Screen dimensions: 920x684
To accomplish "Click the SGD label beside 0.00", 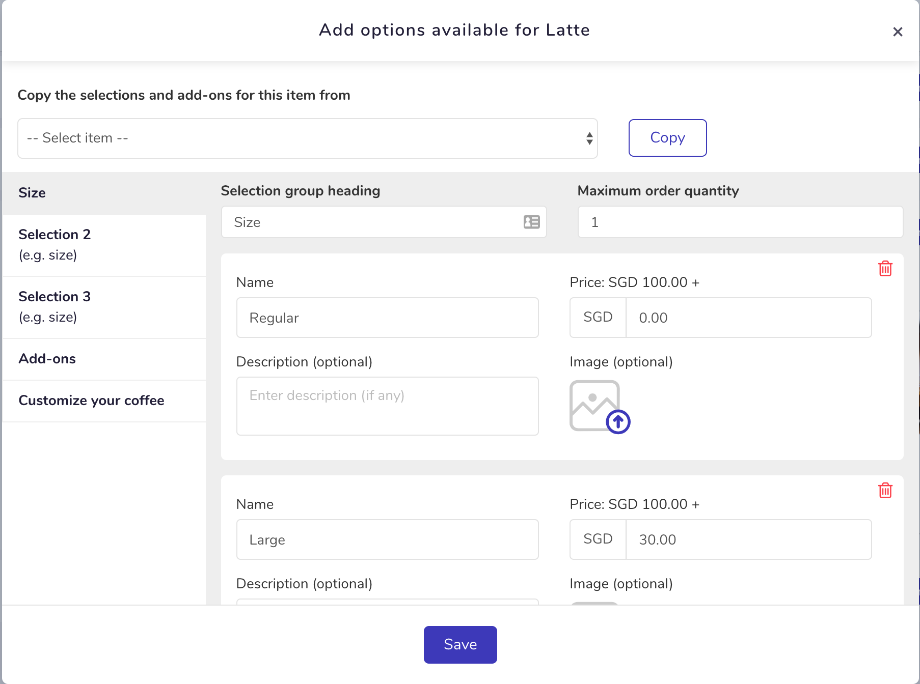I will [598, 317].
